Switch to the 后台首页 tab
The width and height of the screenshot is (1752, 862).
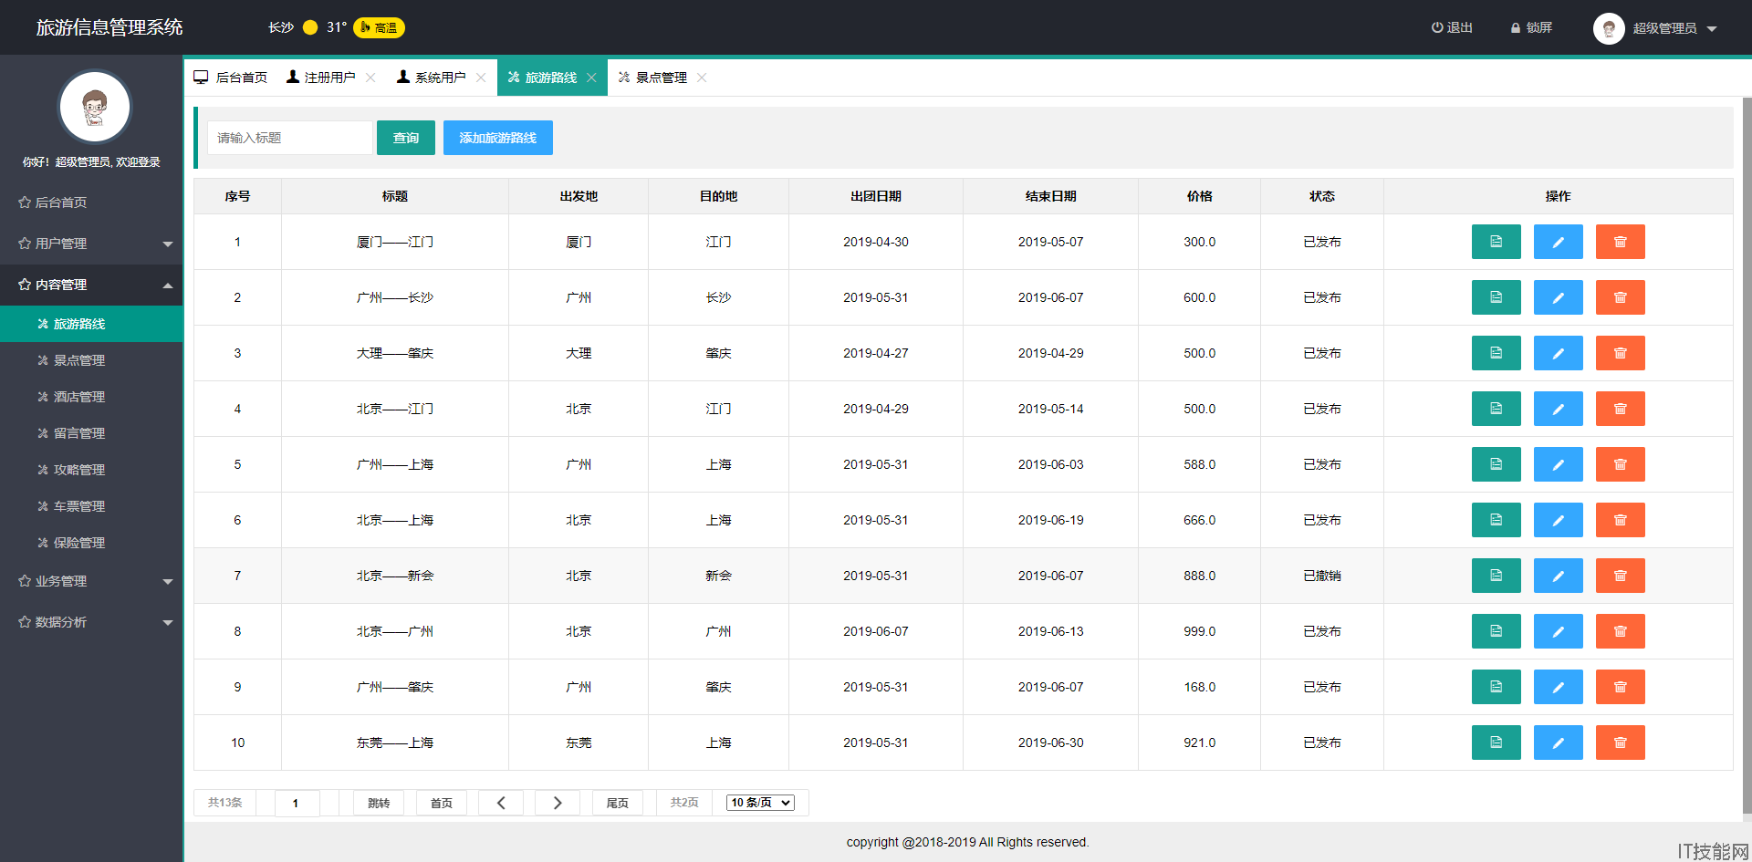tap(231, 78)
